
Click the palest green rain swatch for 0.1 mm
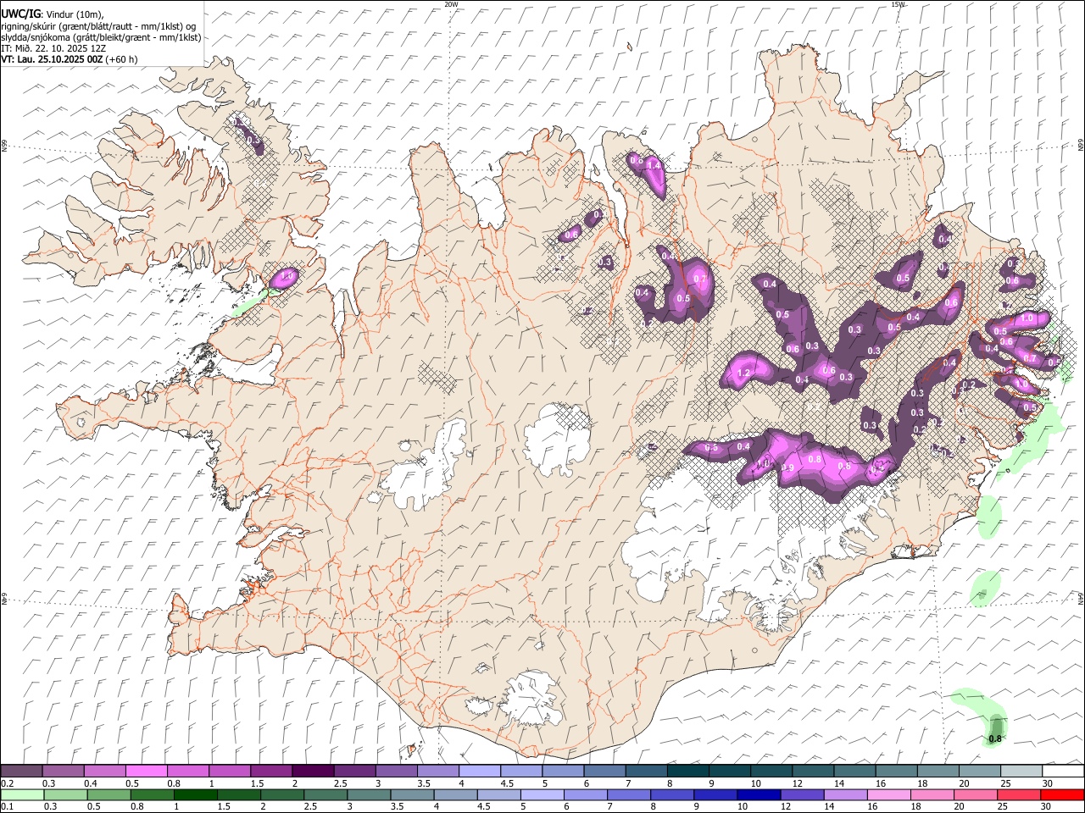(22, 794)
